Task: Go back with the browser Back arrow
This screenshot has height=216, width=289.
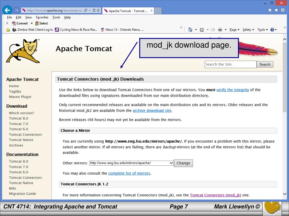Action: tap(7, 10)
